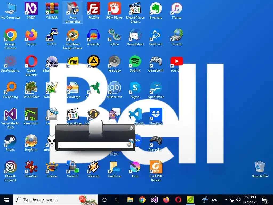The width and height of the screenshot is (273, 205).
Task: Select the GOM Player shortcut
Action: click(x=114, y=11)
